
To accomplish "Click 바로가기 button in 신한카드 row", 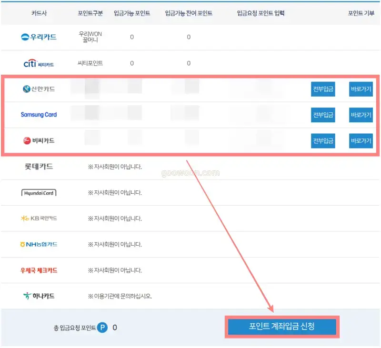I will (x=361, y=89).
